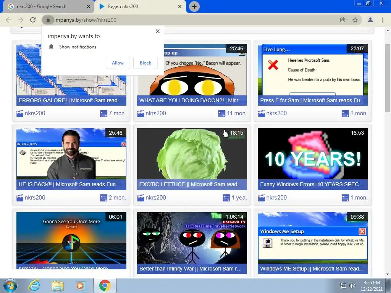Click calendar icon next to 1 mon.
The height and width of the screenshot is (293, 391).
345,198
